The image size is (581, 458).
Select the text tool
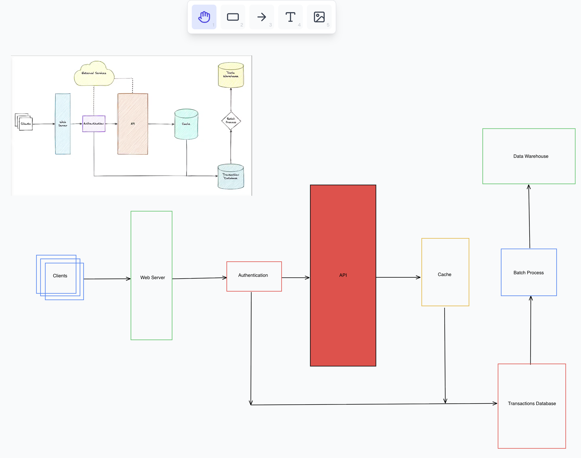[x=290, y=17]
